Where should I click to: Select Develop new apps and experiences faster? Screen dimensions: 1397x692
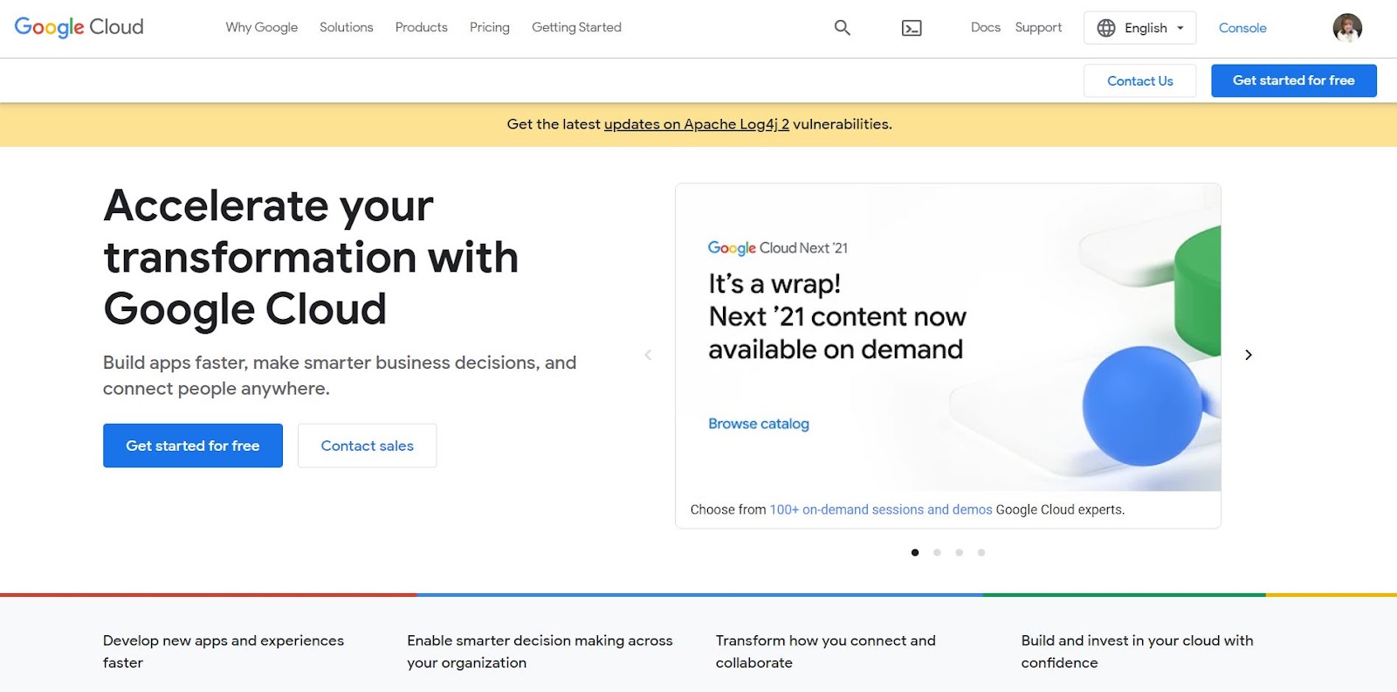point(224,652)
